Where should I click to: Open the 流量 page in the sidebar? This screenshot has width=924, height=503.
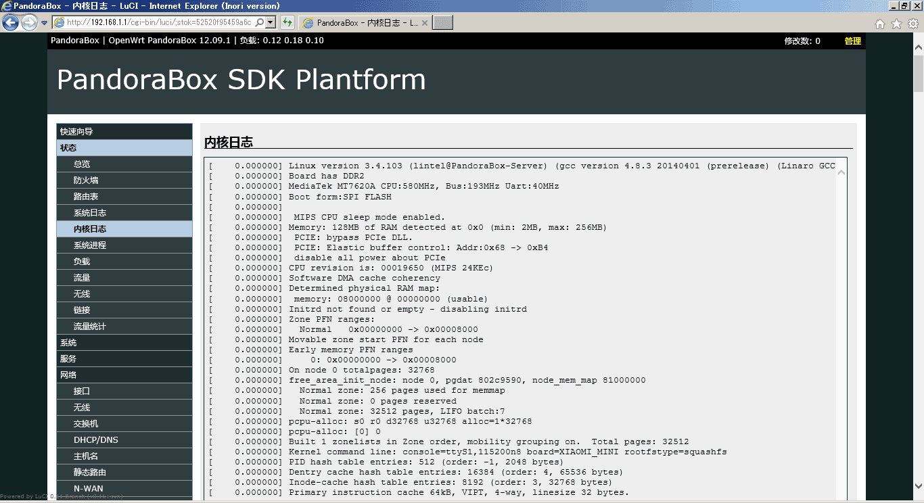[124, 278]
